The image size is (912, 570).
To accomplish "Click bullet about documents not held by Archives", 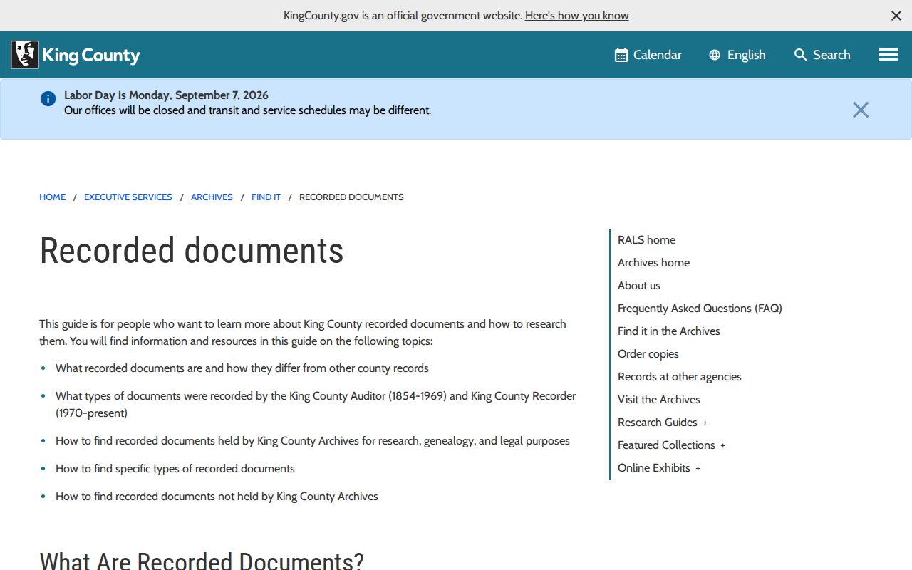I will pyautogui.click(x=217, y=497).
